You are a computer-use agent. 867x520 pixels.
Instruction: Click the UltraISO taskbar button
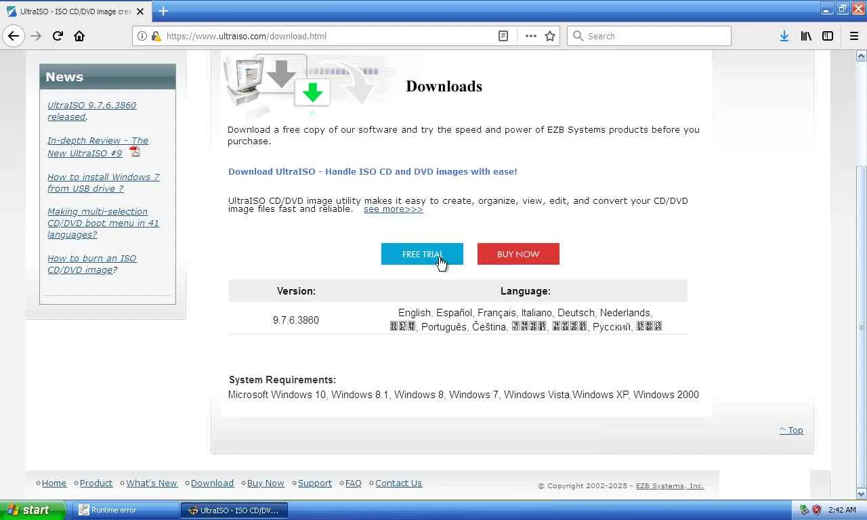(x=234, y=510)
